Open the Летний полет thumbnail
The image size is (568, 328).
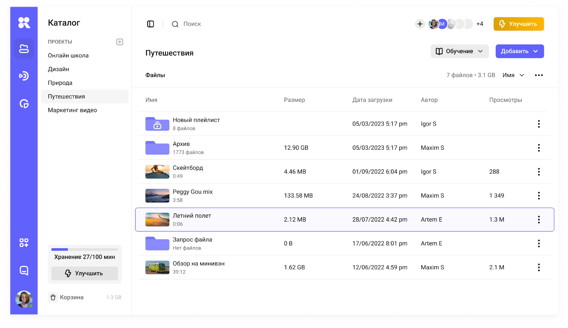pos(157,219)
